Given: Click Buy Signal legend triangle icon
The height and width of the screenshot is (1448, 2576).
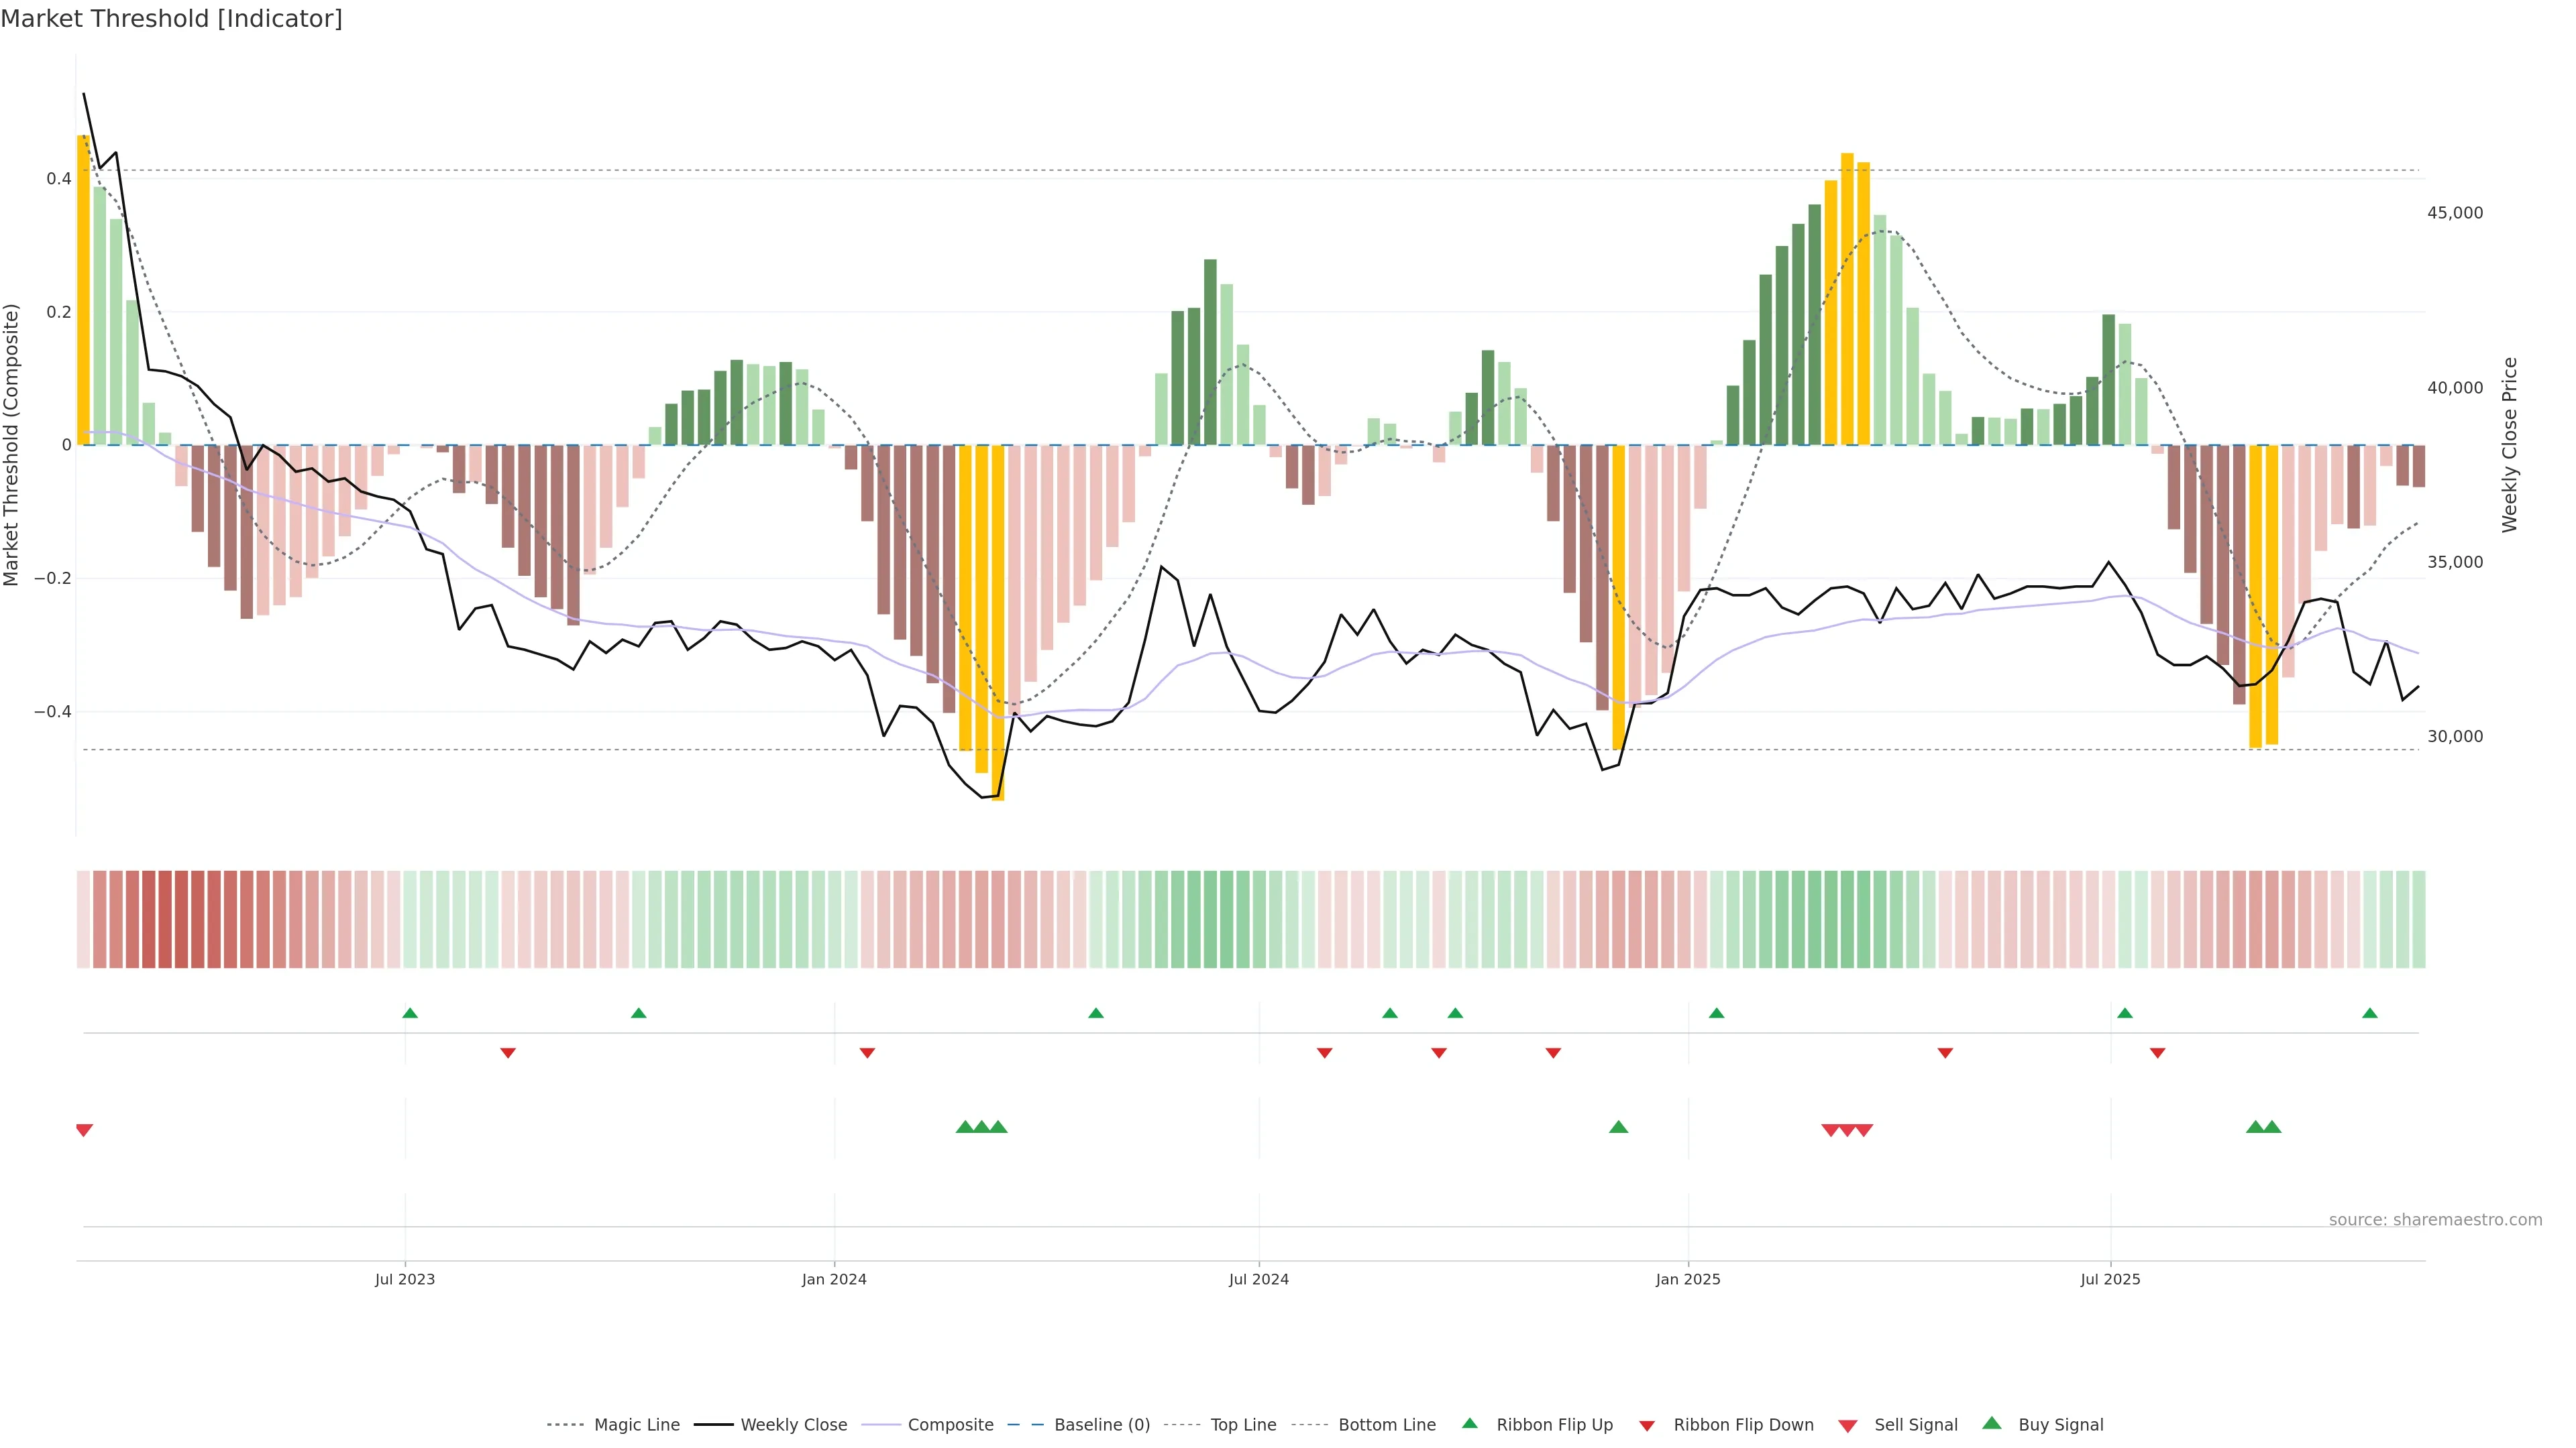Looking at the screenshot, I should click(1991, 1423).
